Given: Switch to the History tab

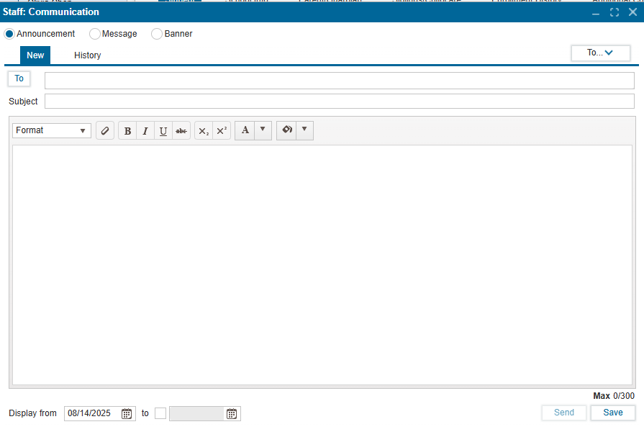Looking at the screenshot, I should coord(87,55).
